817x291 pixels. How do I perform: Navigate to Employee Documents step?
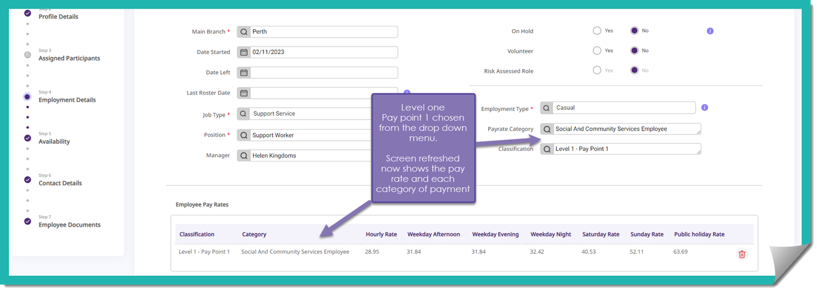[x=69, y=225]
